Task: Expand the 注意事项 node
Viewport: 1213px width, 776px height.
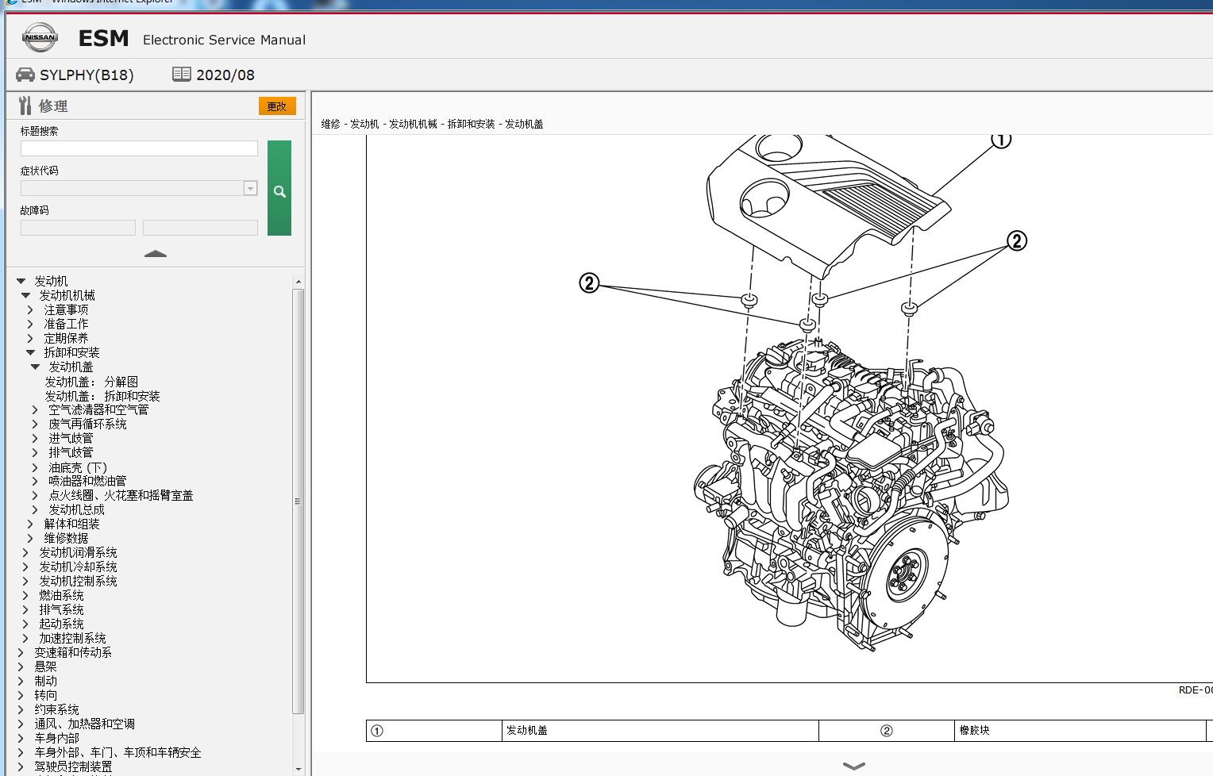Action: click(x=30, y=309)
